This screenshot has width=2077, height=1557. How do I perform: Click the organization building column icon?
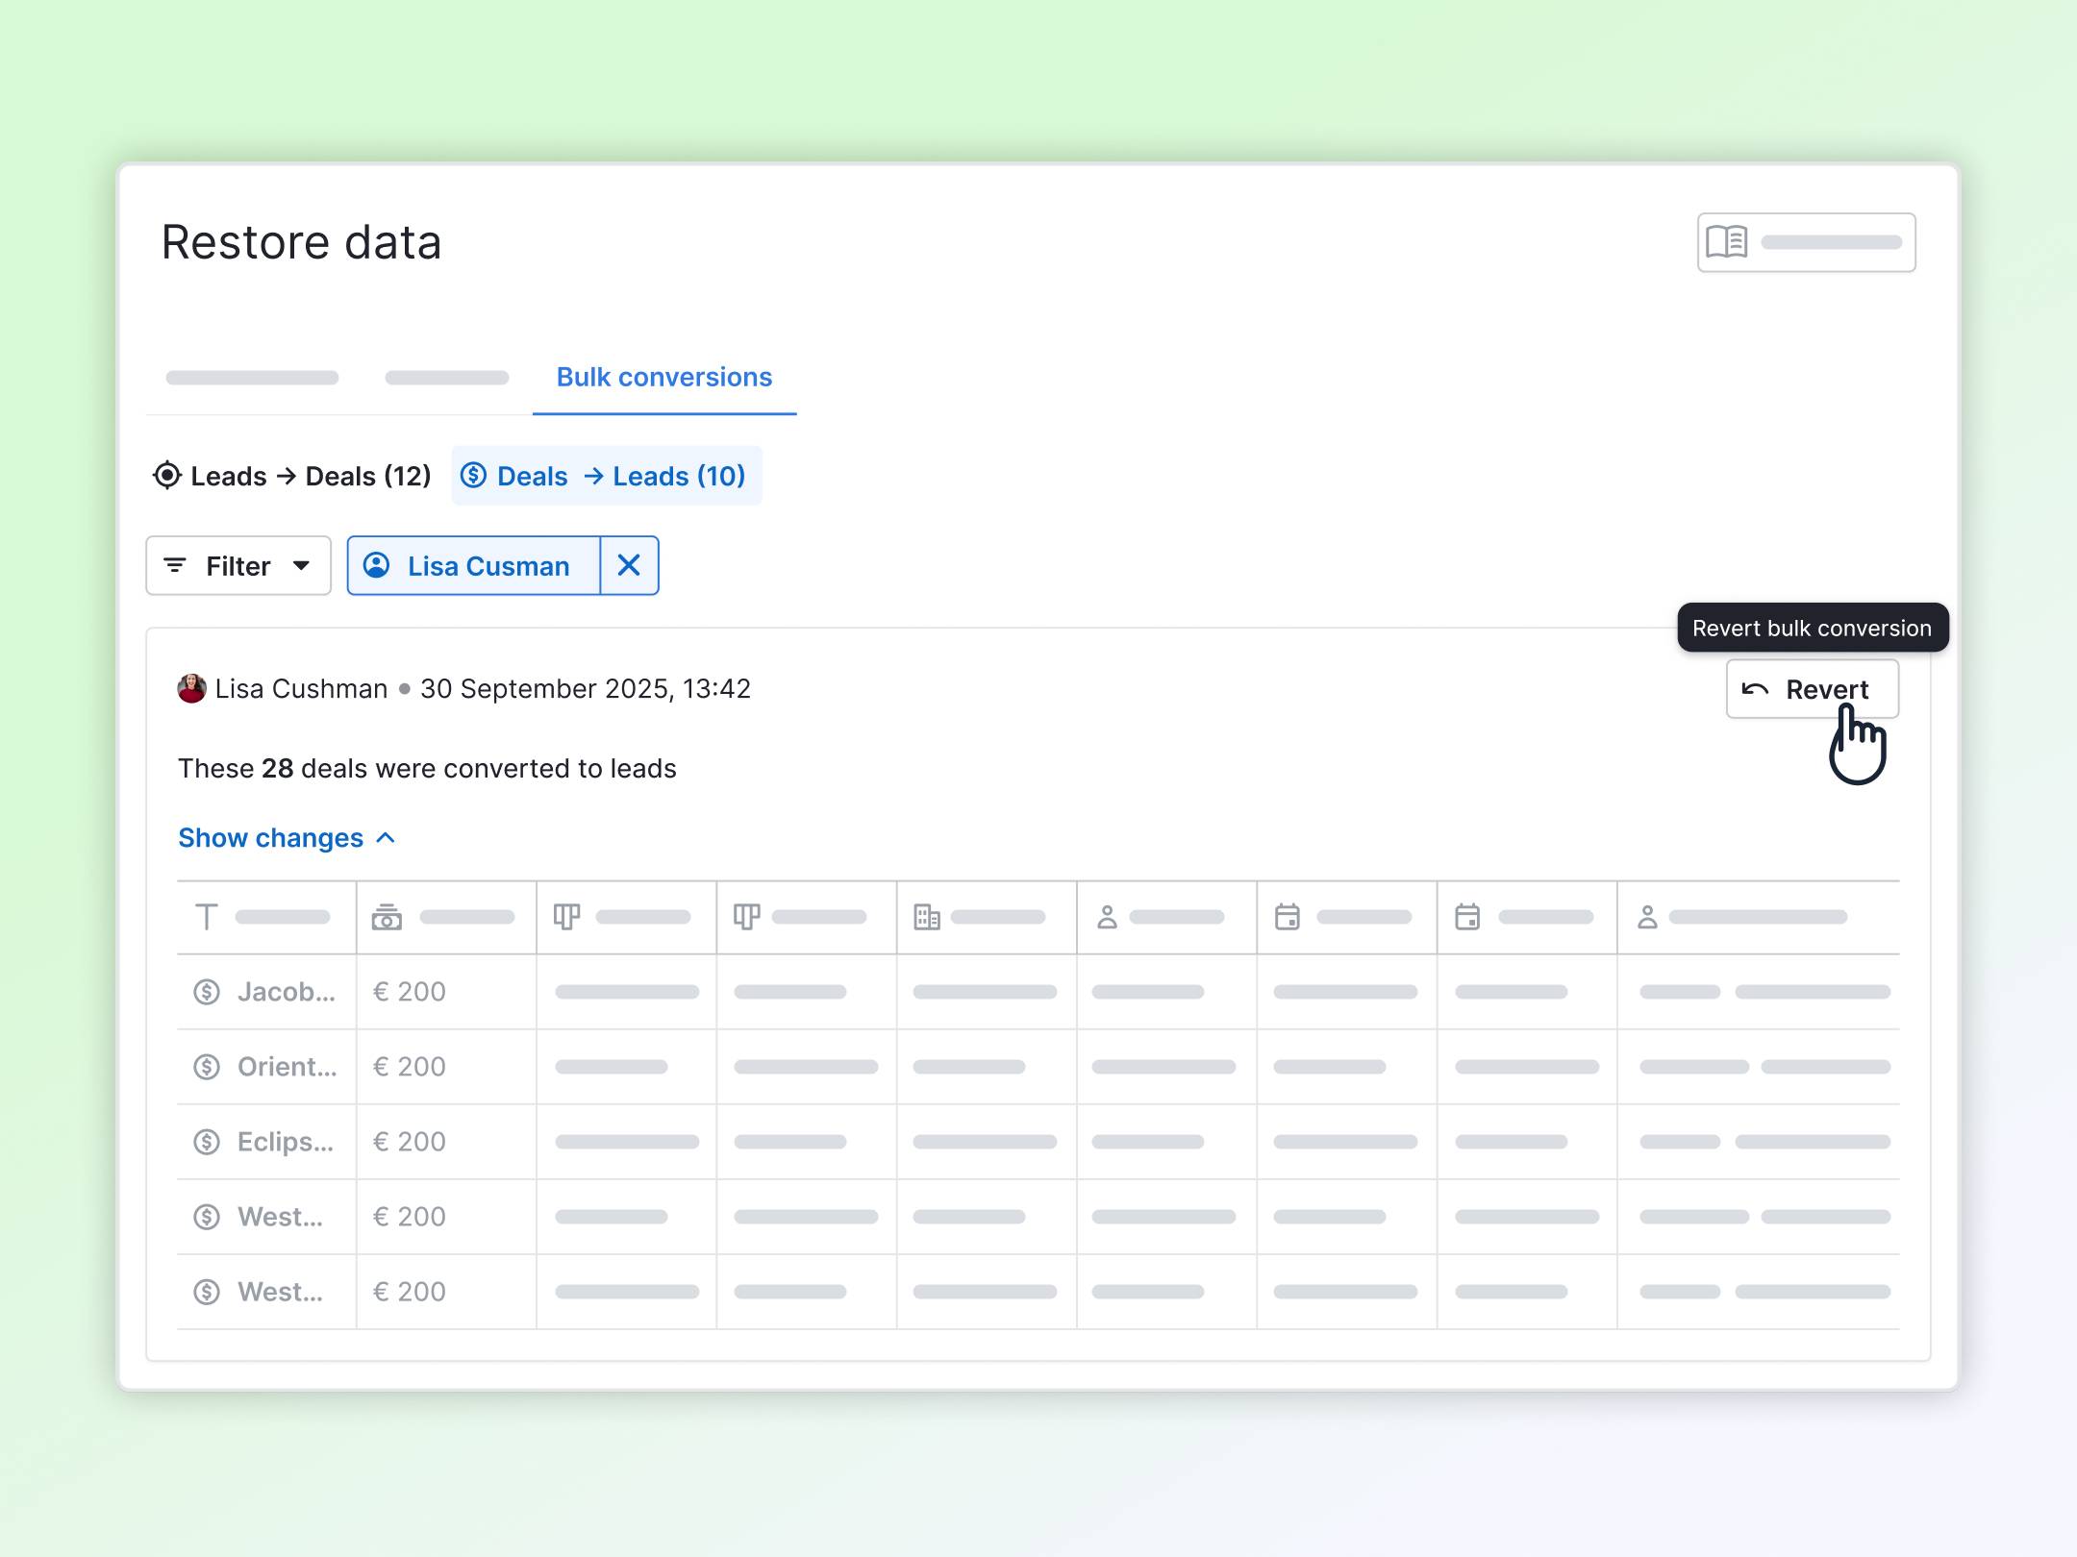(x=927, y=917)
